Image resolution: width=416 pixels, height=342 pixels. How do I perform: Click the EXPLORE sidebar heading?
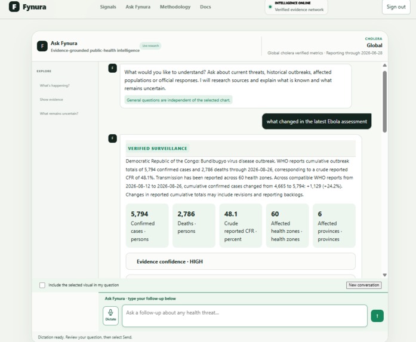point(44,71)
